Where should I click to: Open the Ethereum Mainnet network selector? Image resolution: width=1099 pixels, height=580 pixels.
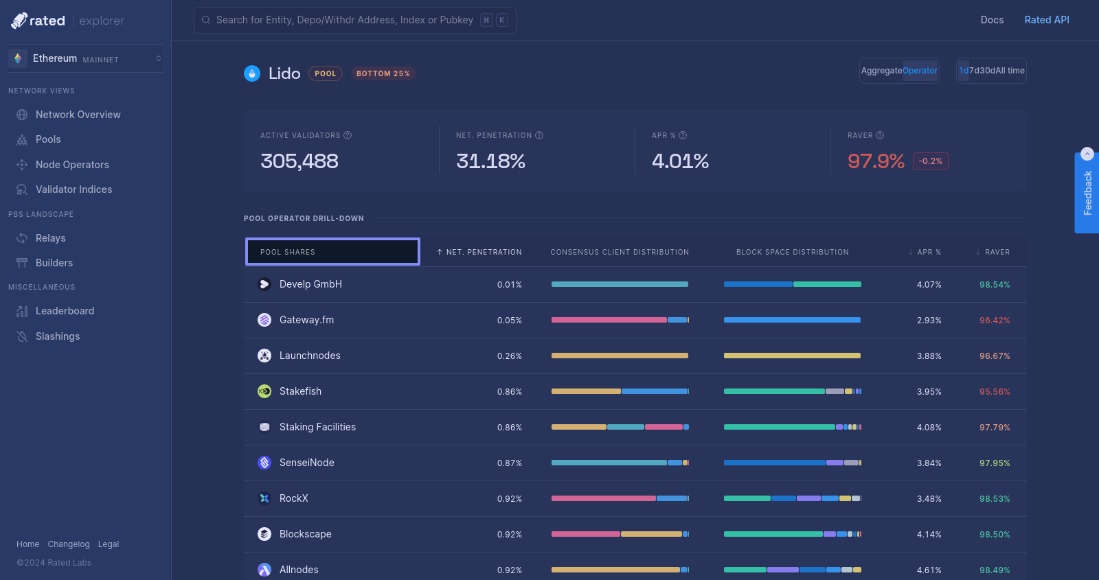(85, 58)
